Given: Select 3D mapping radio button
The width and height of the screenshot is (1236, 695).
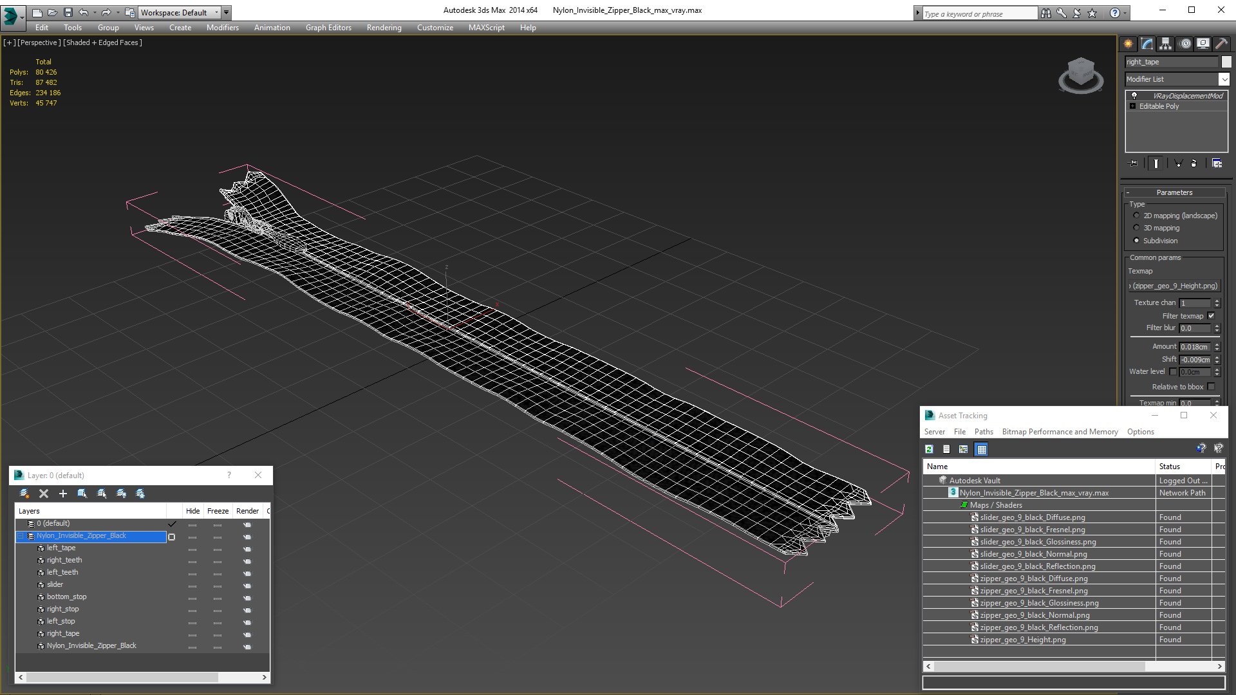Looking at the screenshot, I should click(1136, 228).
